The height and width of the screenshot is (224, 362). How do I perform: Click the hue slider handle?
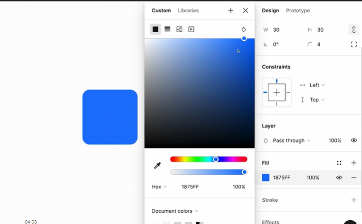[216, 159]
